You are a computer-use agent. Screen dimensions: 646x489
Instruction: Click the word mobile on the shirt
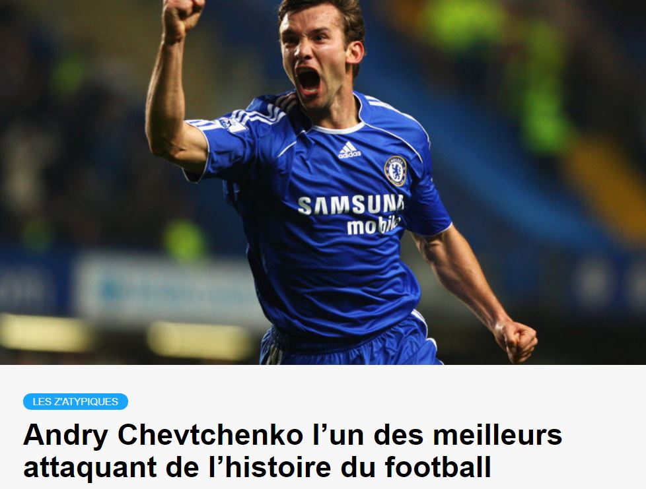(373, 225)
